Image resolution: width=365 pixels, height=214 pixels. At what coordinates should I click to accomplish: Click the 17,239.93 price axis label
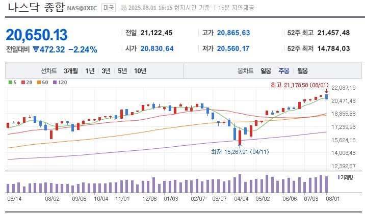click(x=344, y=127)
